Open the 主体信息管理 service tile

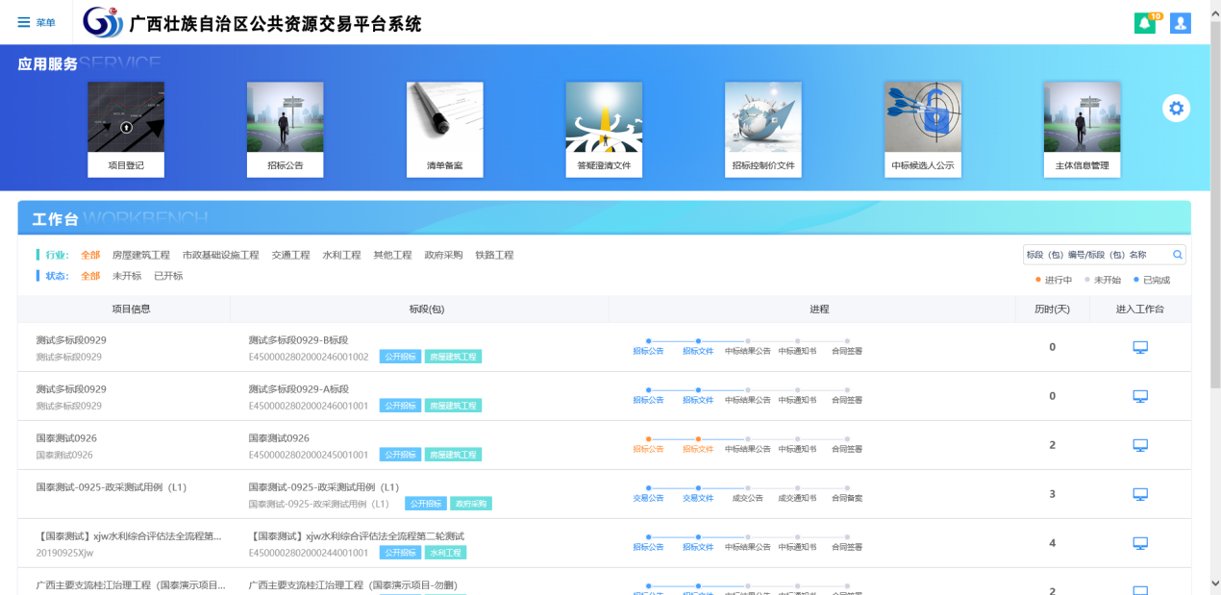(x=1082, y=129)
